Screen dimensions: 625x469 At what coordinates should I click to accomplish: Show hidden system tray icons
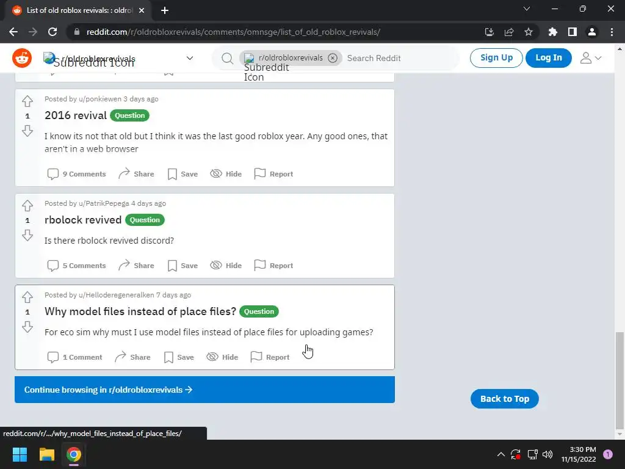tap(501, 454)
